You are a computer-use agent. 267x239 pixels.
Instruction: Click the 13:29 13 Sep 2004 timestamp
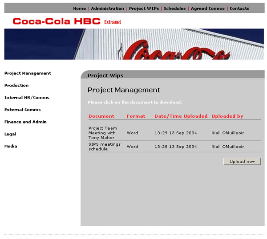176,133
